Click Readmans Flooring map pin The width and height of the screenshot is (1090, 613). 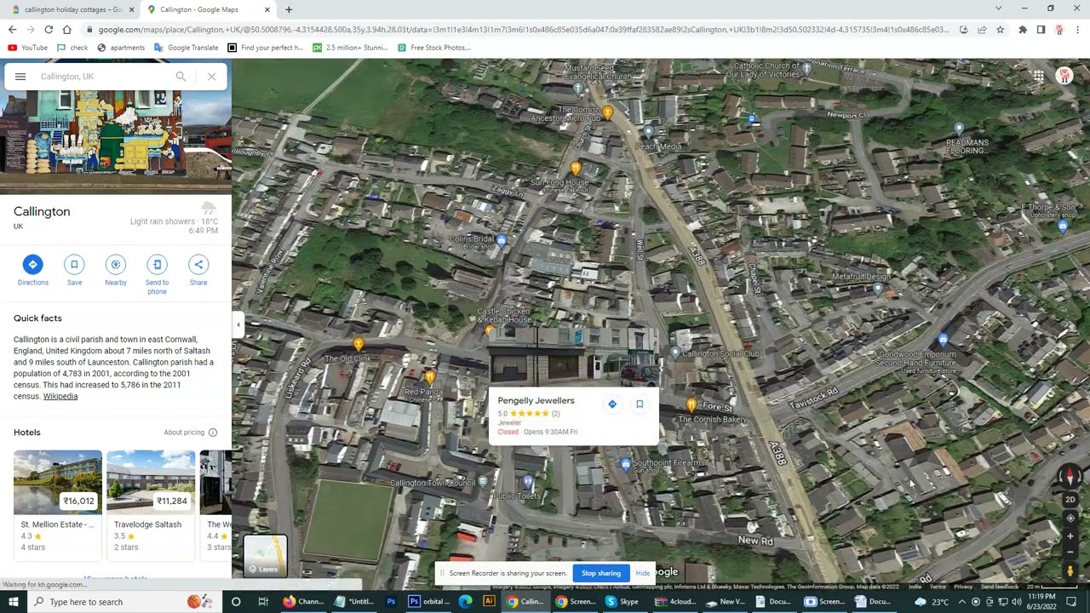(959, 129)
